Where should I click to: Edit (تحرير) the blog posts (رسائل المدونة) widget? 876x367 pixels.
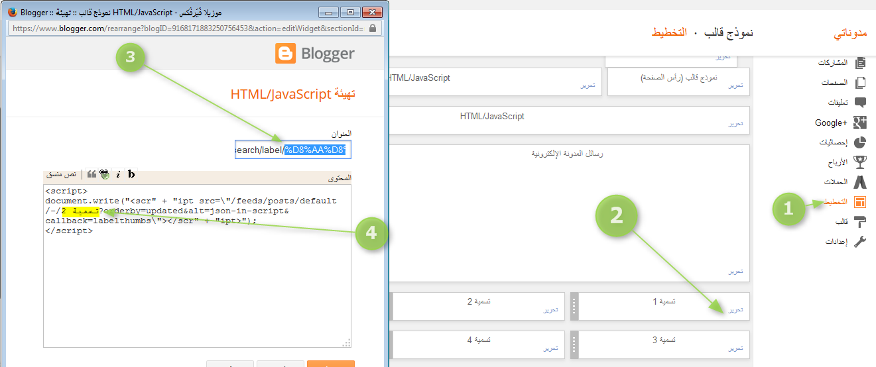[x=736, y=272]
